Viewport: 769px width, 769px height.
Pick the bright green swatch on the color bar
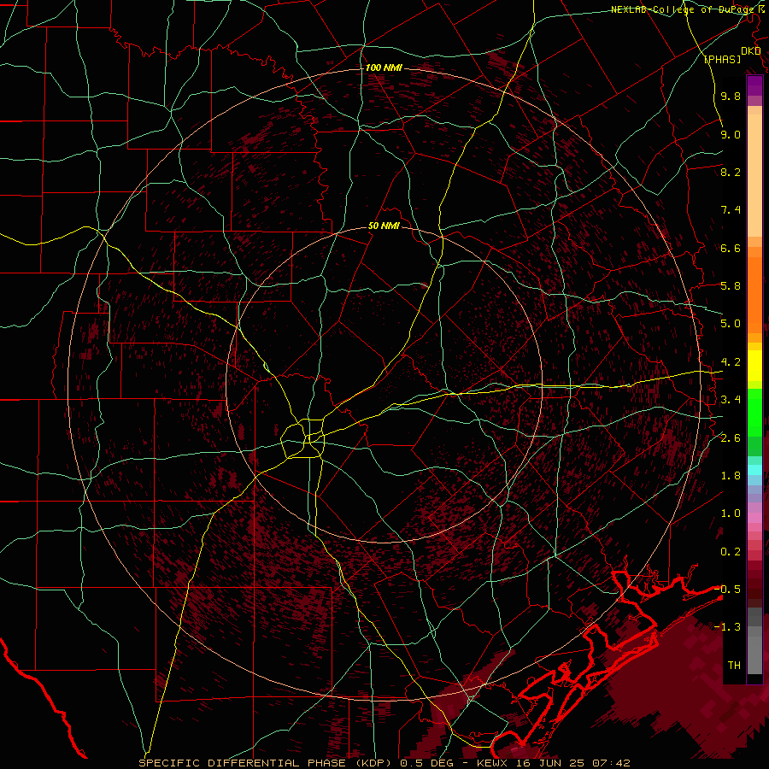point(754,412)
